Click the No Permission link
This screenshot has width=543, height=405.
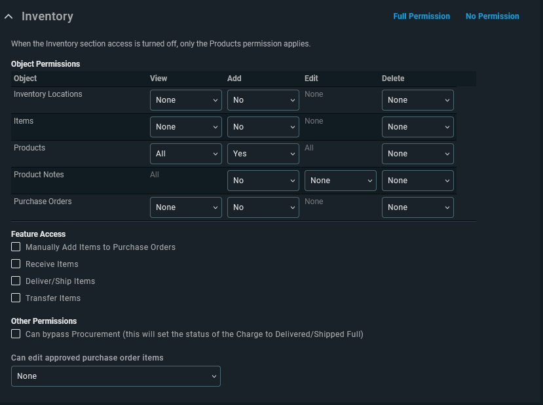pyautogui.click(x=492, y=16)
